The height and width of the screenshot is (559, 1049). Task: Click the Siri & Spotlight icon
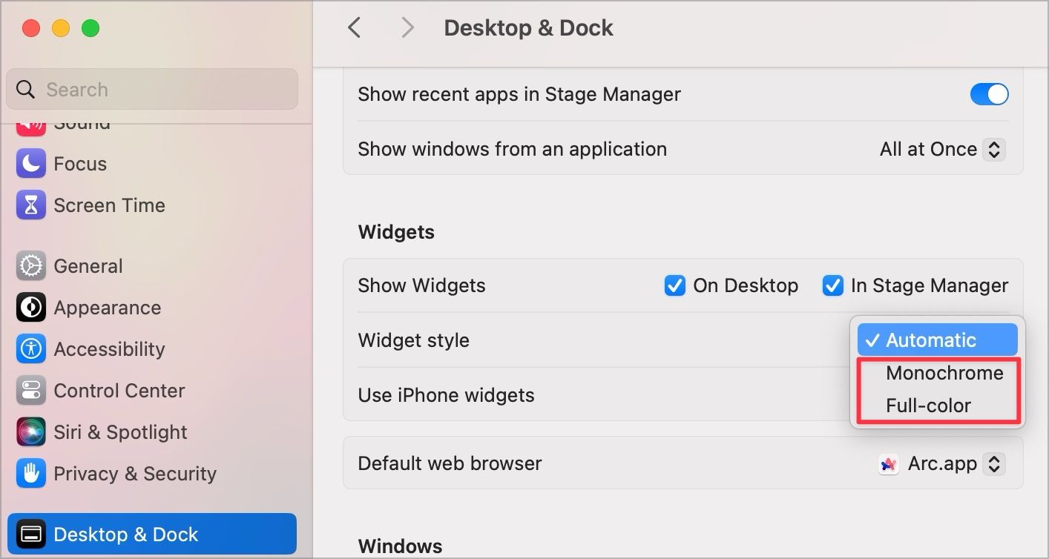pos(30,432)
